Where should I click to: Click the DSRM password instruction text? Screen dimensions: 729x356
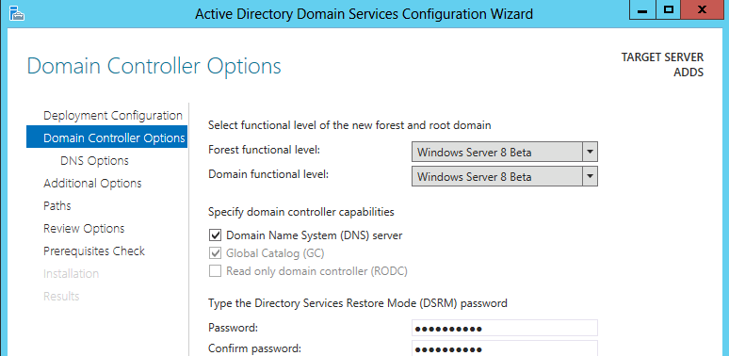(358, 303)
